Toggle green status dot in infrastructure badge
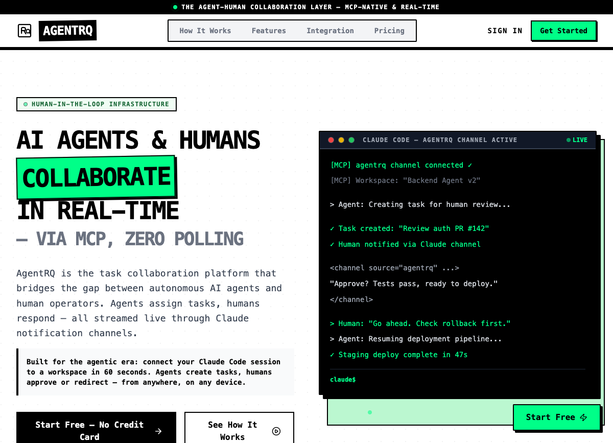This screenshot has height=443, width=613. (26, 104)
